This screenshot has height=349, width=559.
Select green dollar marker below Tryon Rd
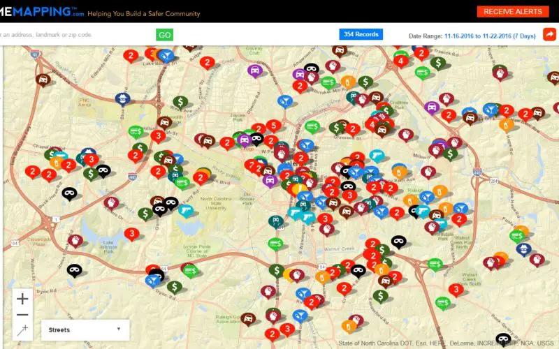(x=174, y=287)
